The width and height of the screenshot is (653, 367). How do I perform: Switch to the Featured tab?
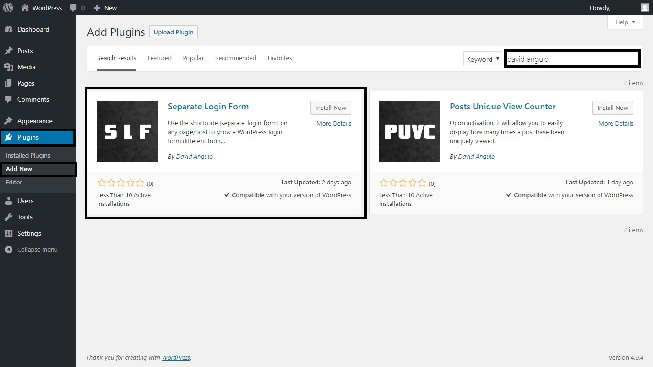[x=159, y=58]
